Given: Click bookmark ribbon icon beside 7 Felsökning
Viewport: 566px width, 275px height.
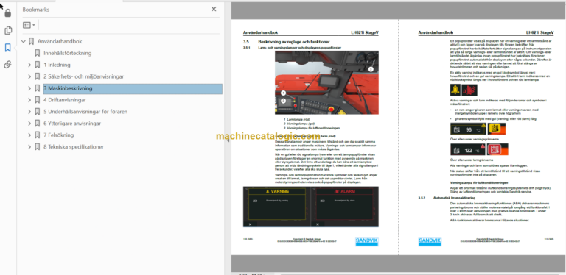Looking at the screenshot, I should pos(37,135).
